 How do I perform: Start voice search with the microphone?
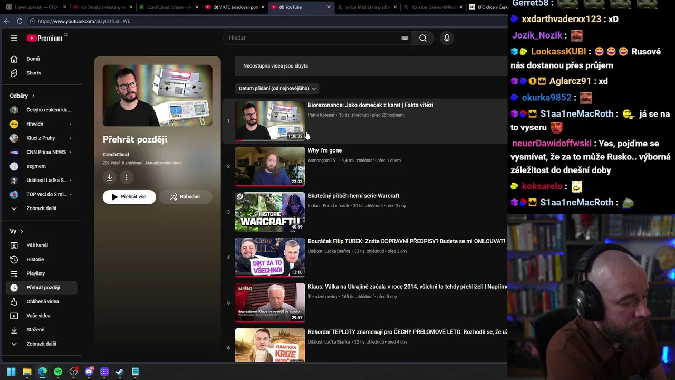coord(447,38)
